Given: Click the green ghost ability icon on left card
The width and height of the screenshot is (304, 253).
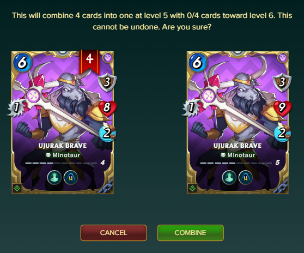Looking at the screenshot, I should 54,178.
